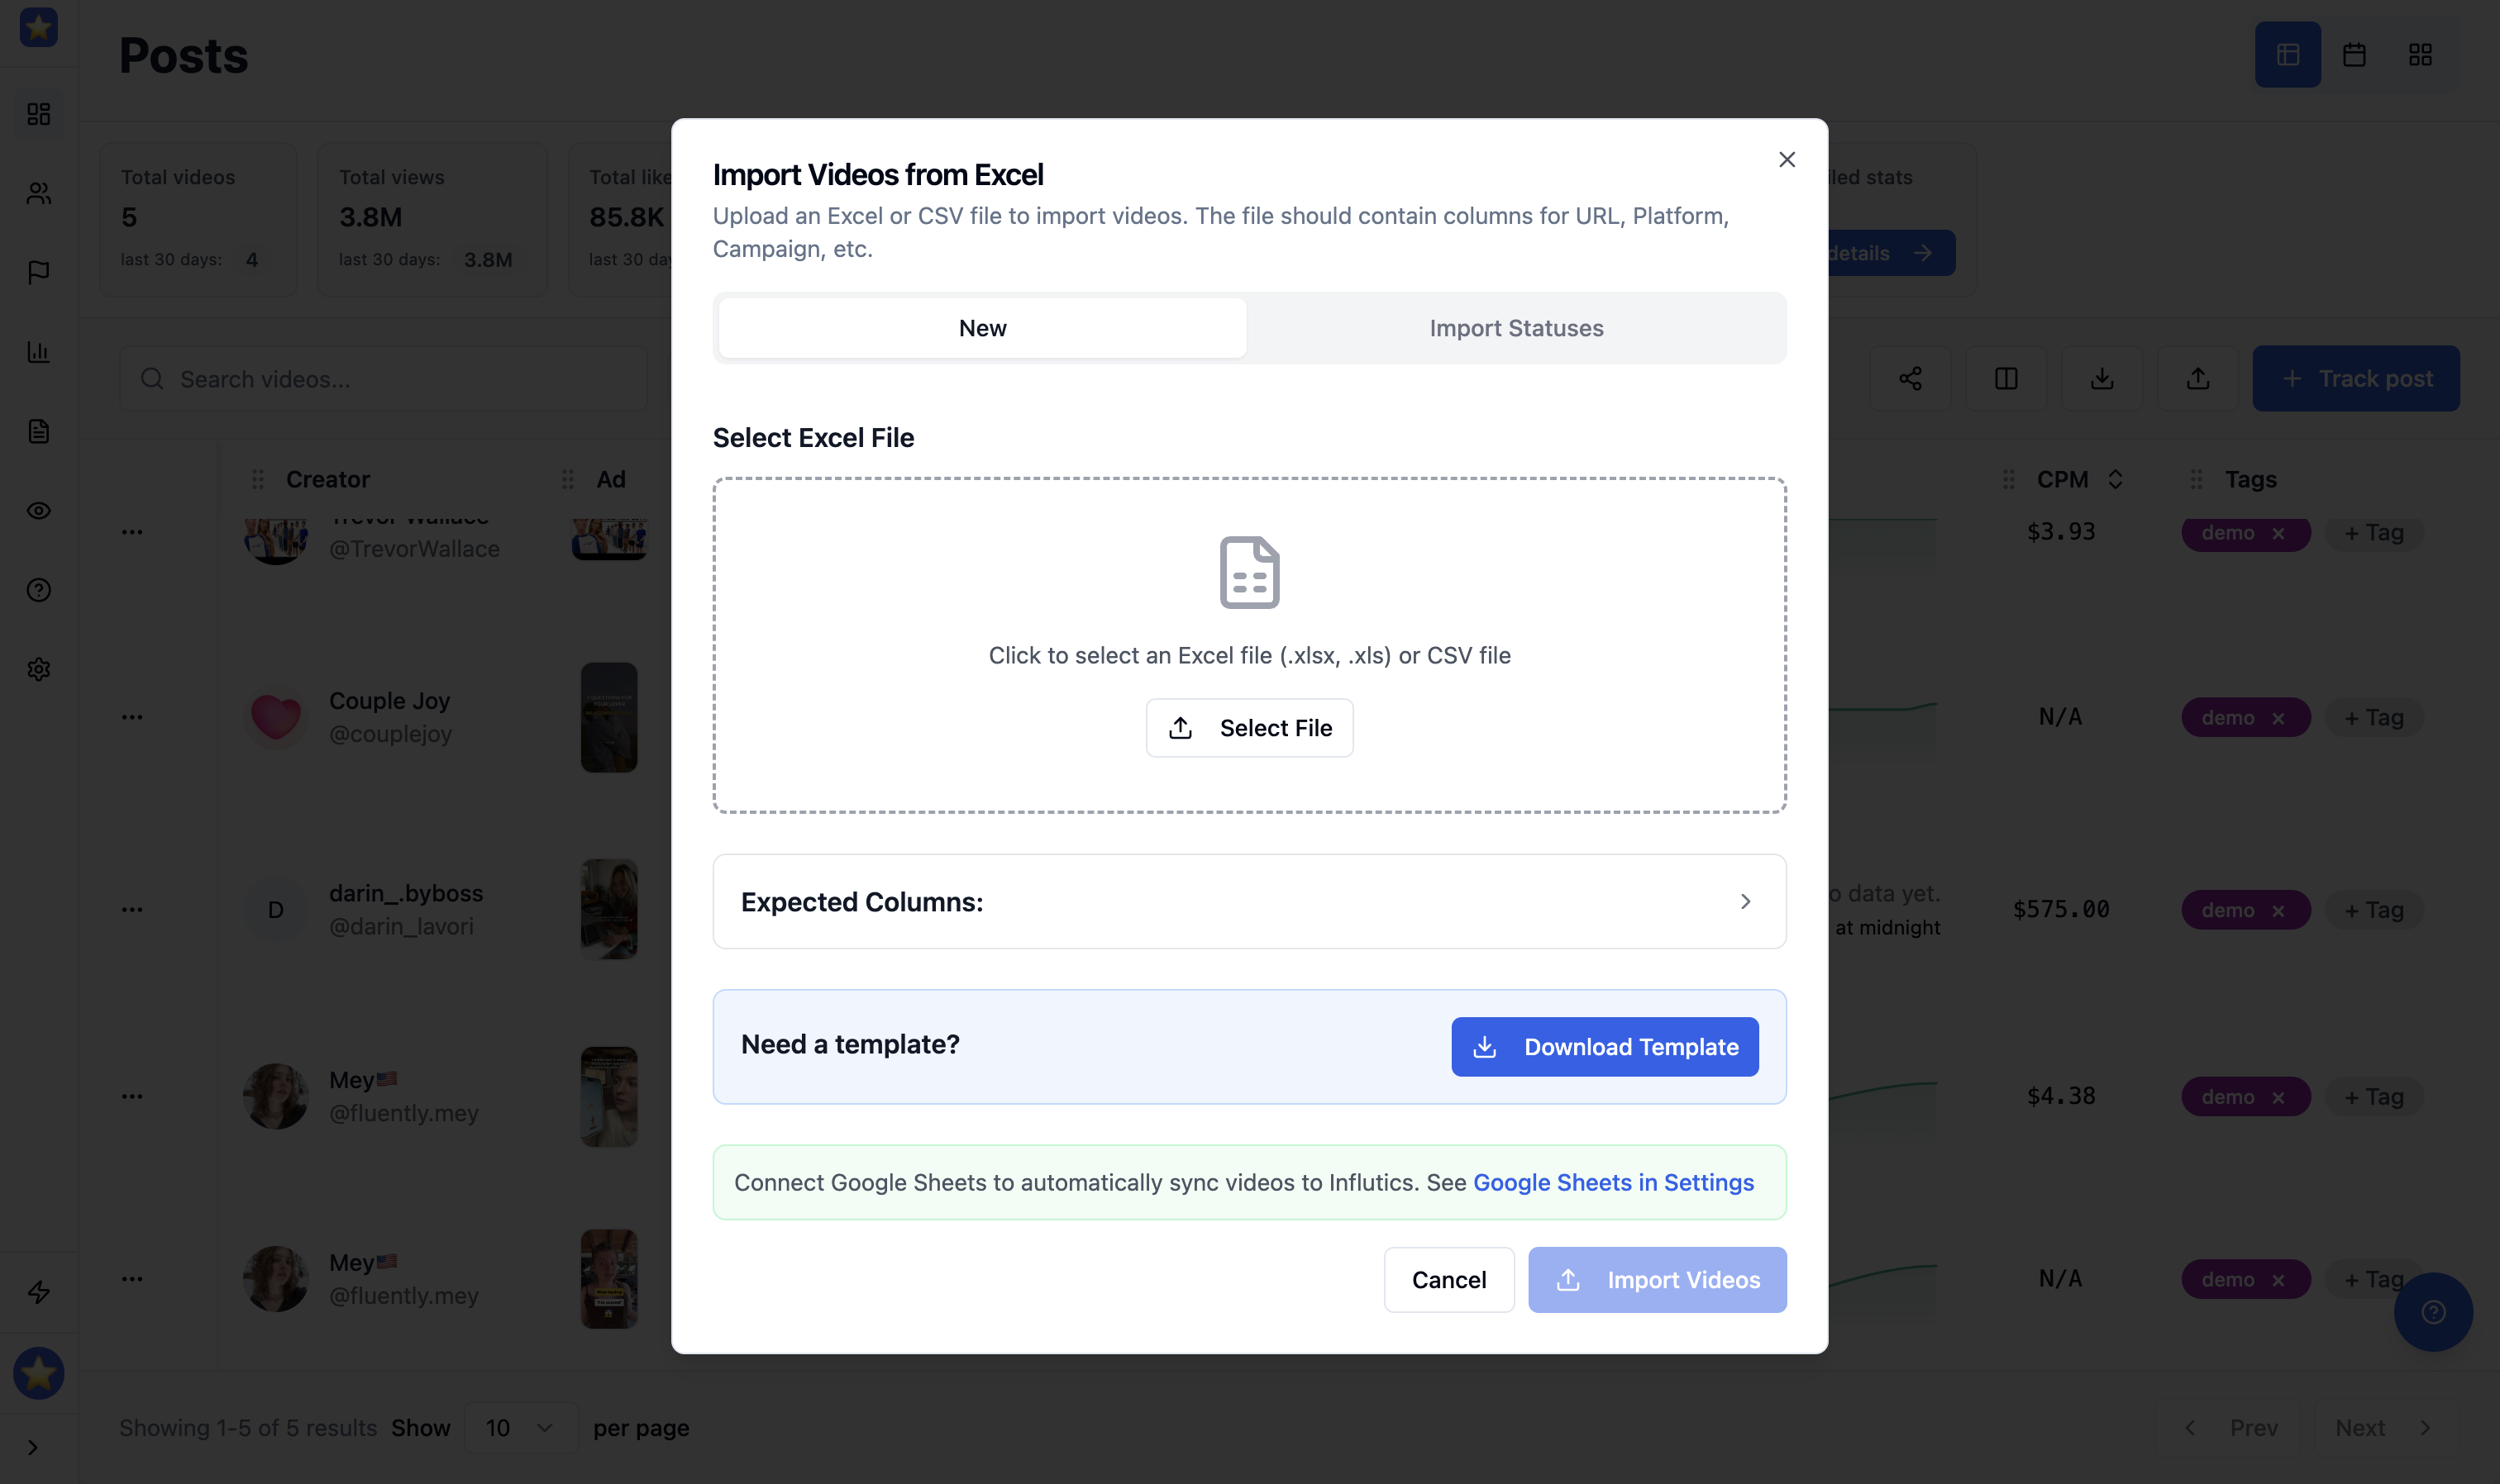This screenshot has width=2500, height=1484.
Task: Click the upload import icon in toolbar
Action: 2198,379
